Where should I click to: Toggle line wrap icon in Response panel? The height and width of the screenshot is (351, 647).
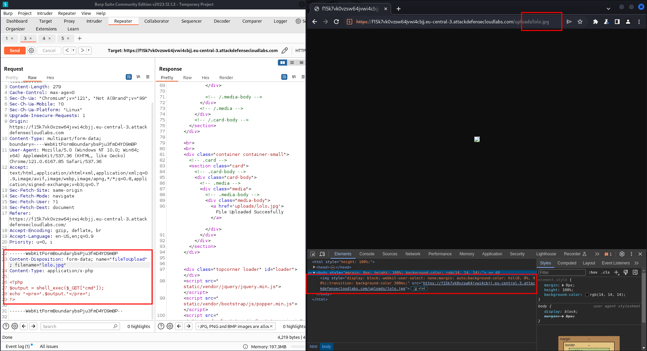tap(284, 77)
